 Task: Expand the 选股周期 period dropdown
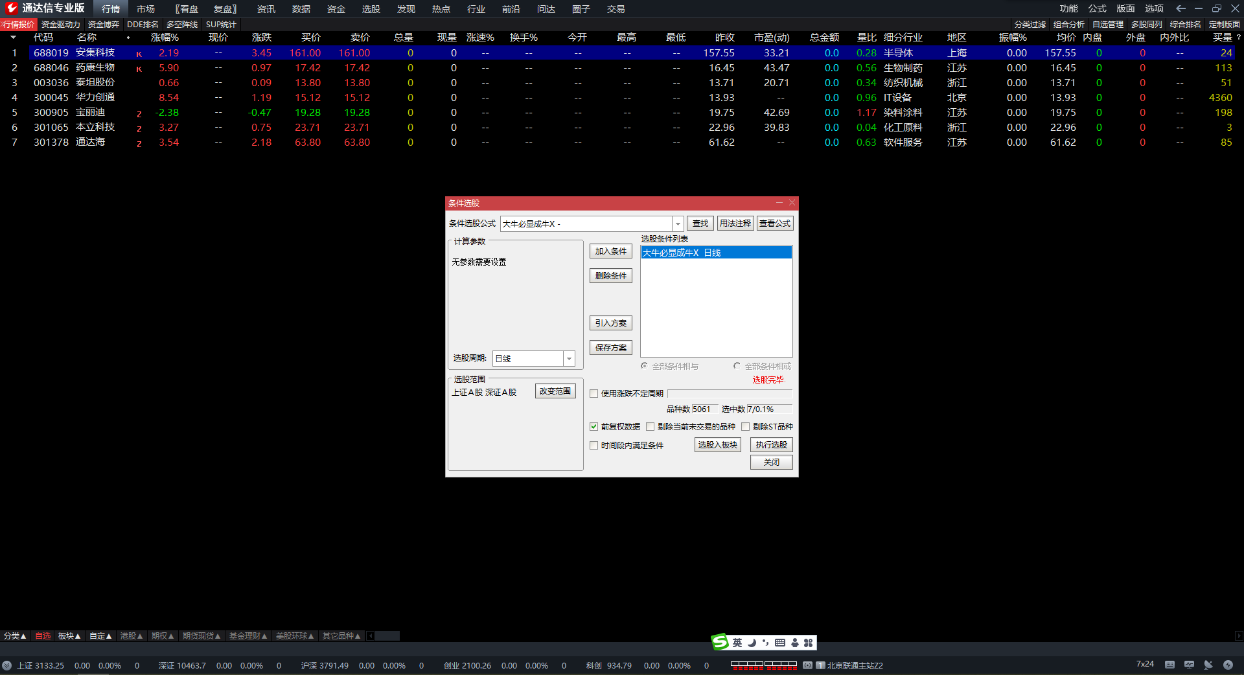[569, 358]
